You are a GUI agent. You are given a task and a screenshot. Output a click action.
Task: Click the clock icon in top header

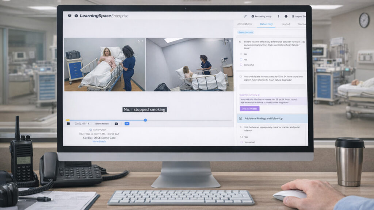tap(286, 16)
